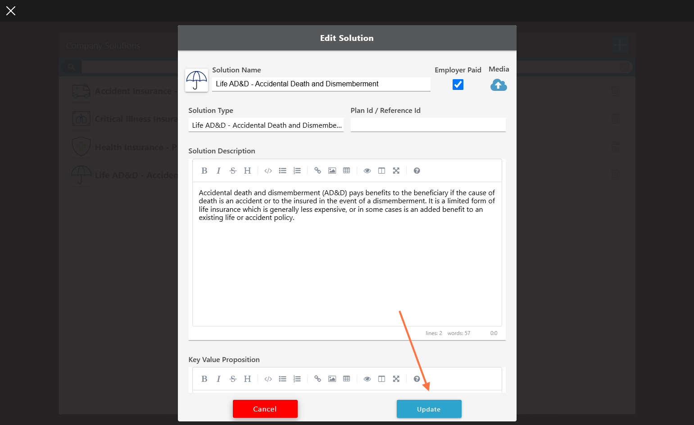Toggle bold in Key Value Proposition toolbar
Viewport: 694px width, 425px height.
pos(204,379)
